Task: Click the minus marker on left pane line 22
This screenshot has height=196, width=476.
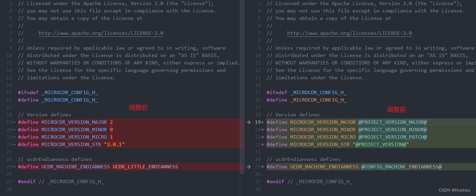Action: click(14, 144)
